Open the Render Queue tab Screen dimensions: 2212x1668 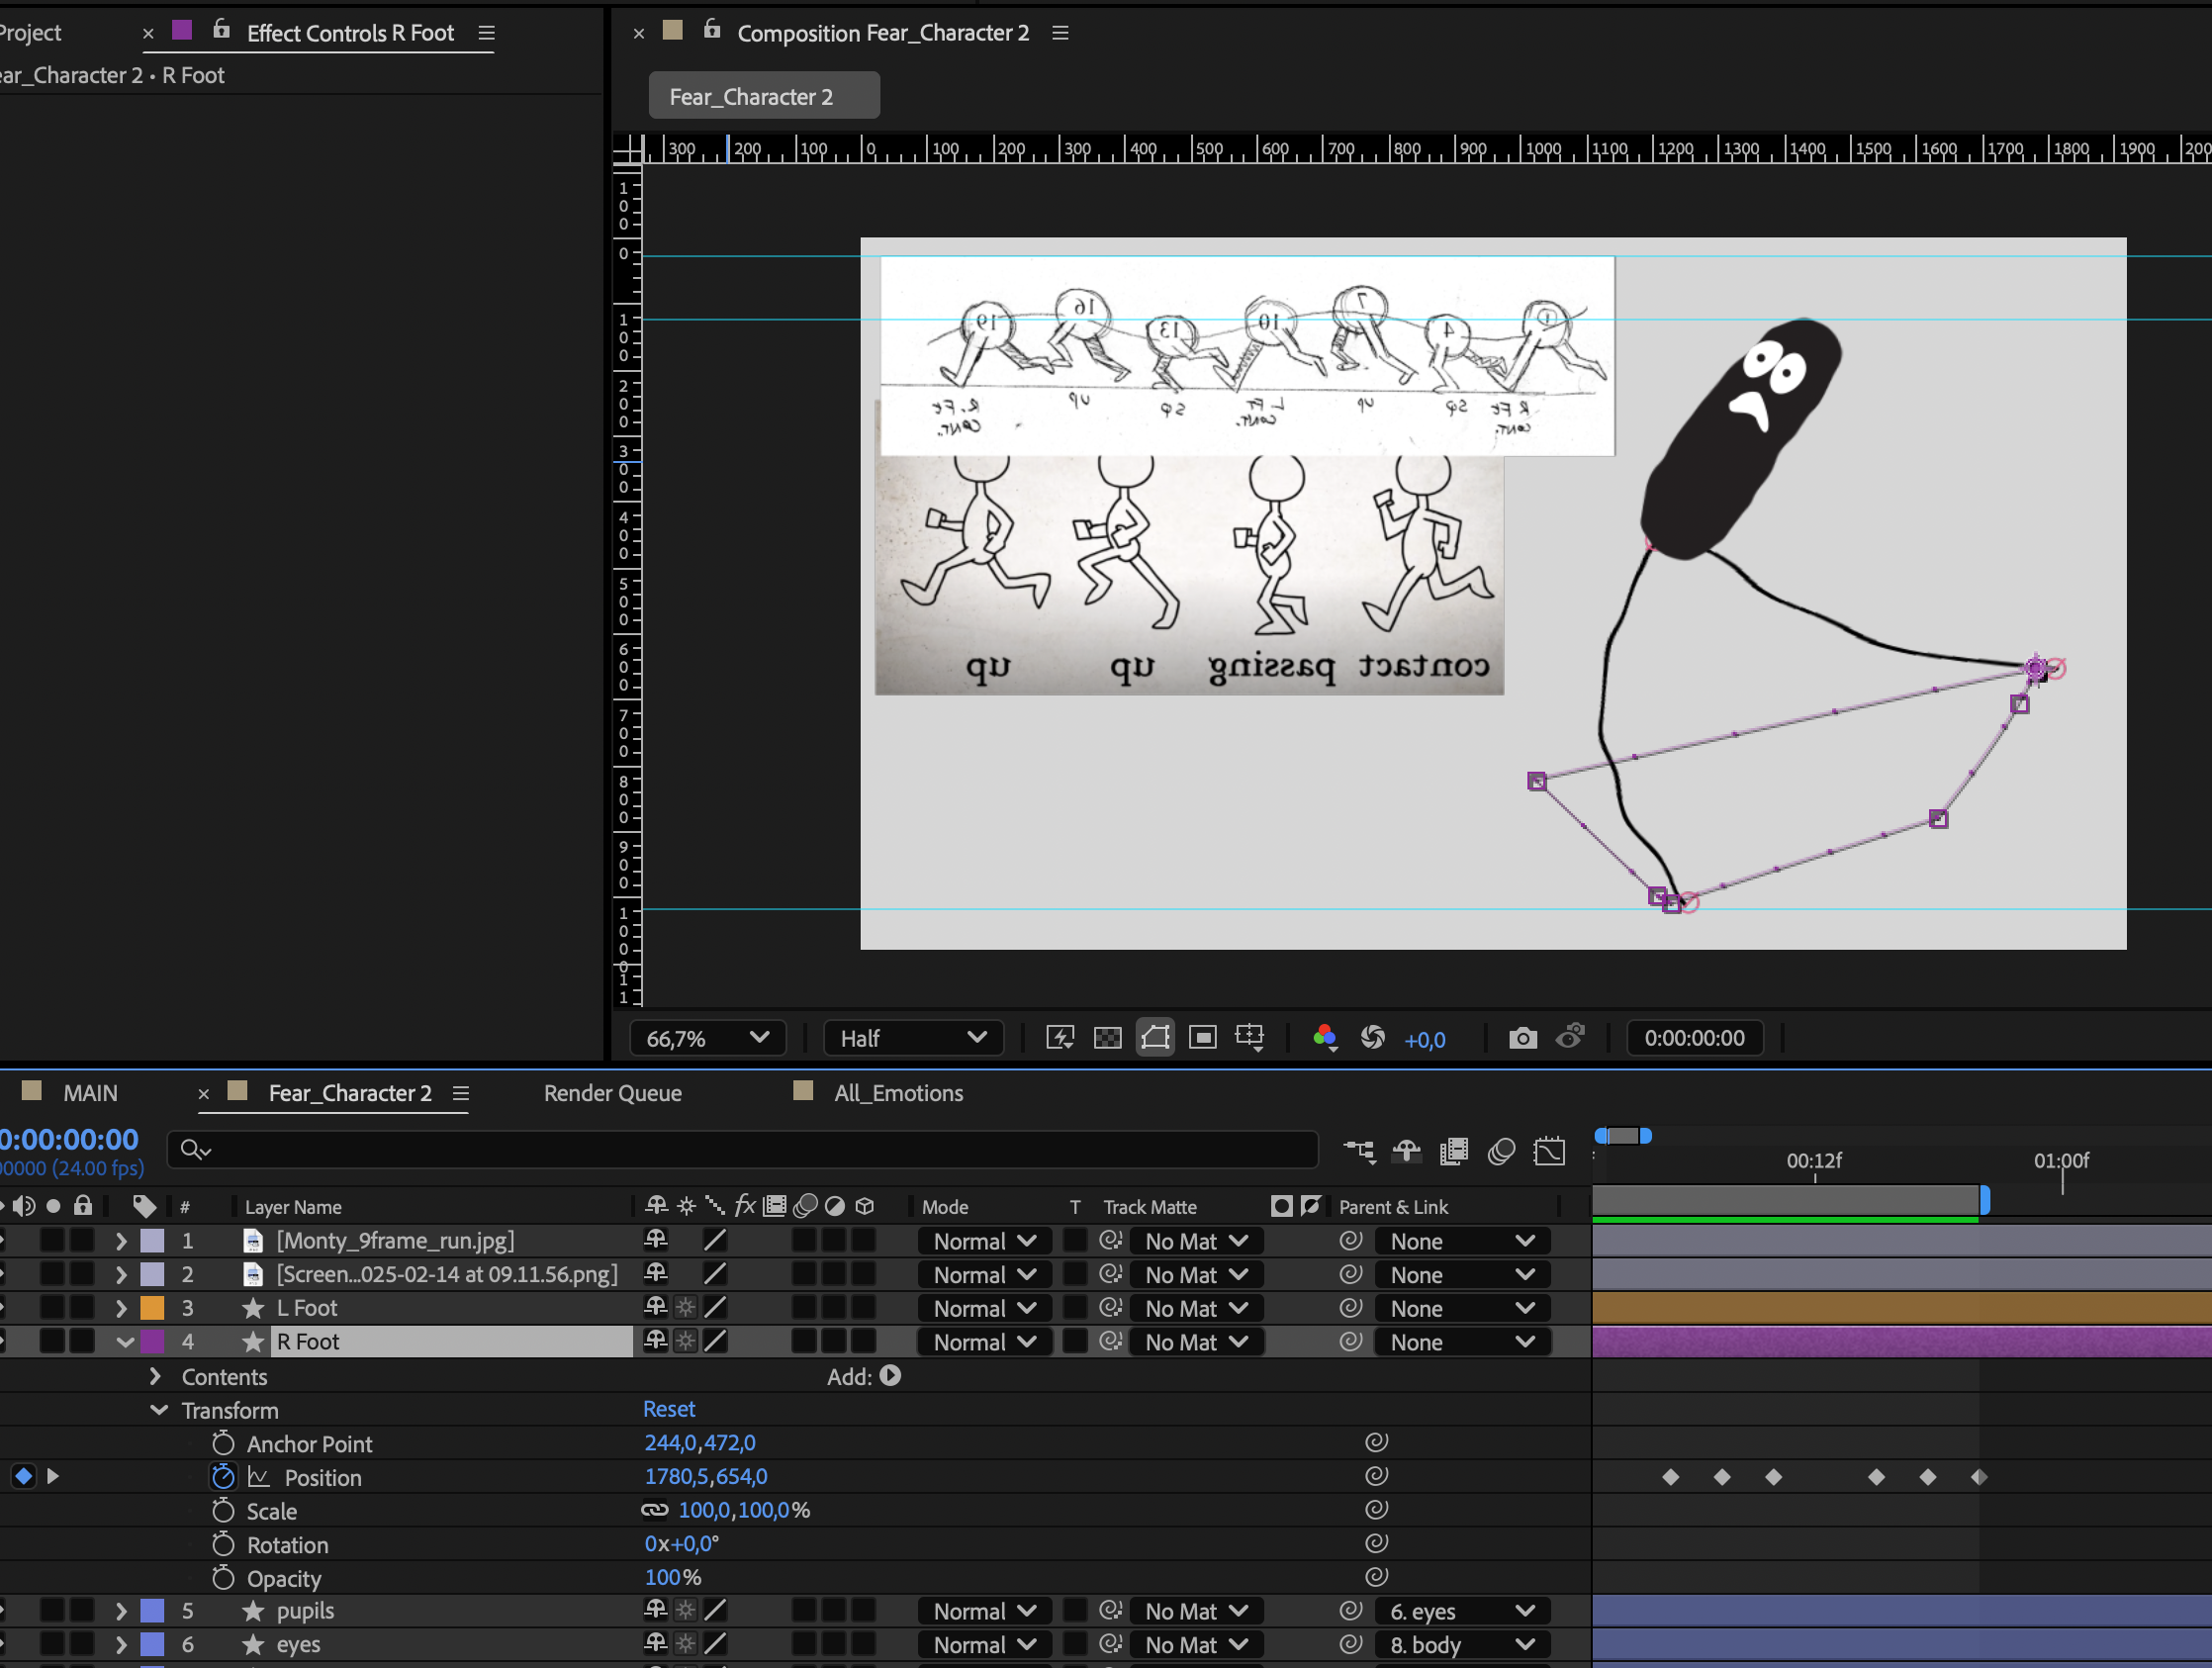(612, 1093)
